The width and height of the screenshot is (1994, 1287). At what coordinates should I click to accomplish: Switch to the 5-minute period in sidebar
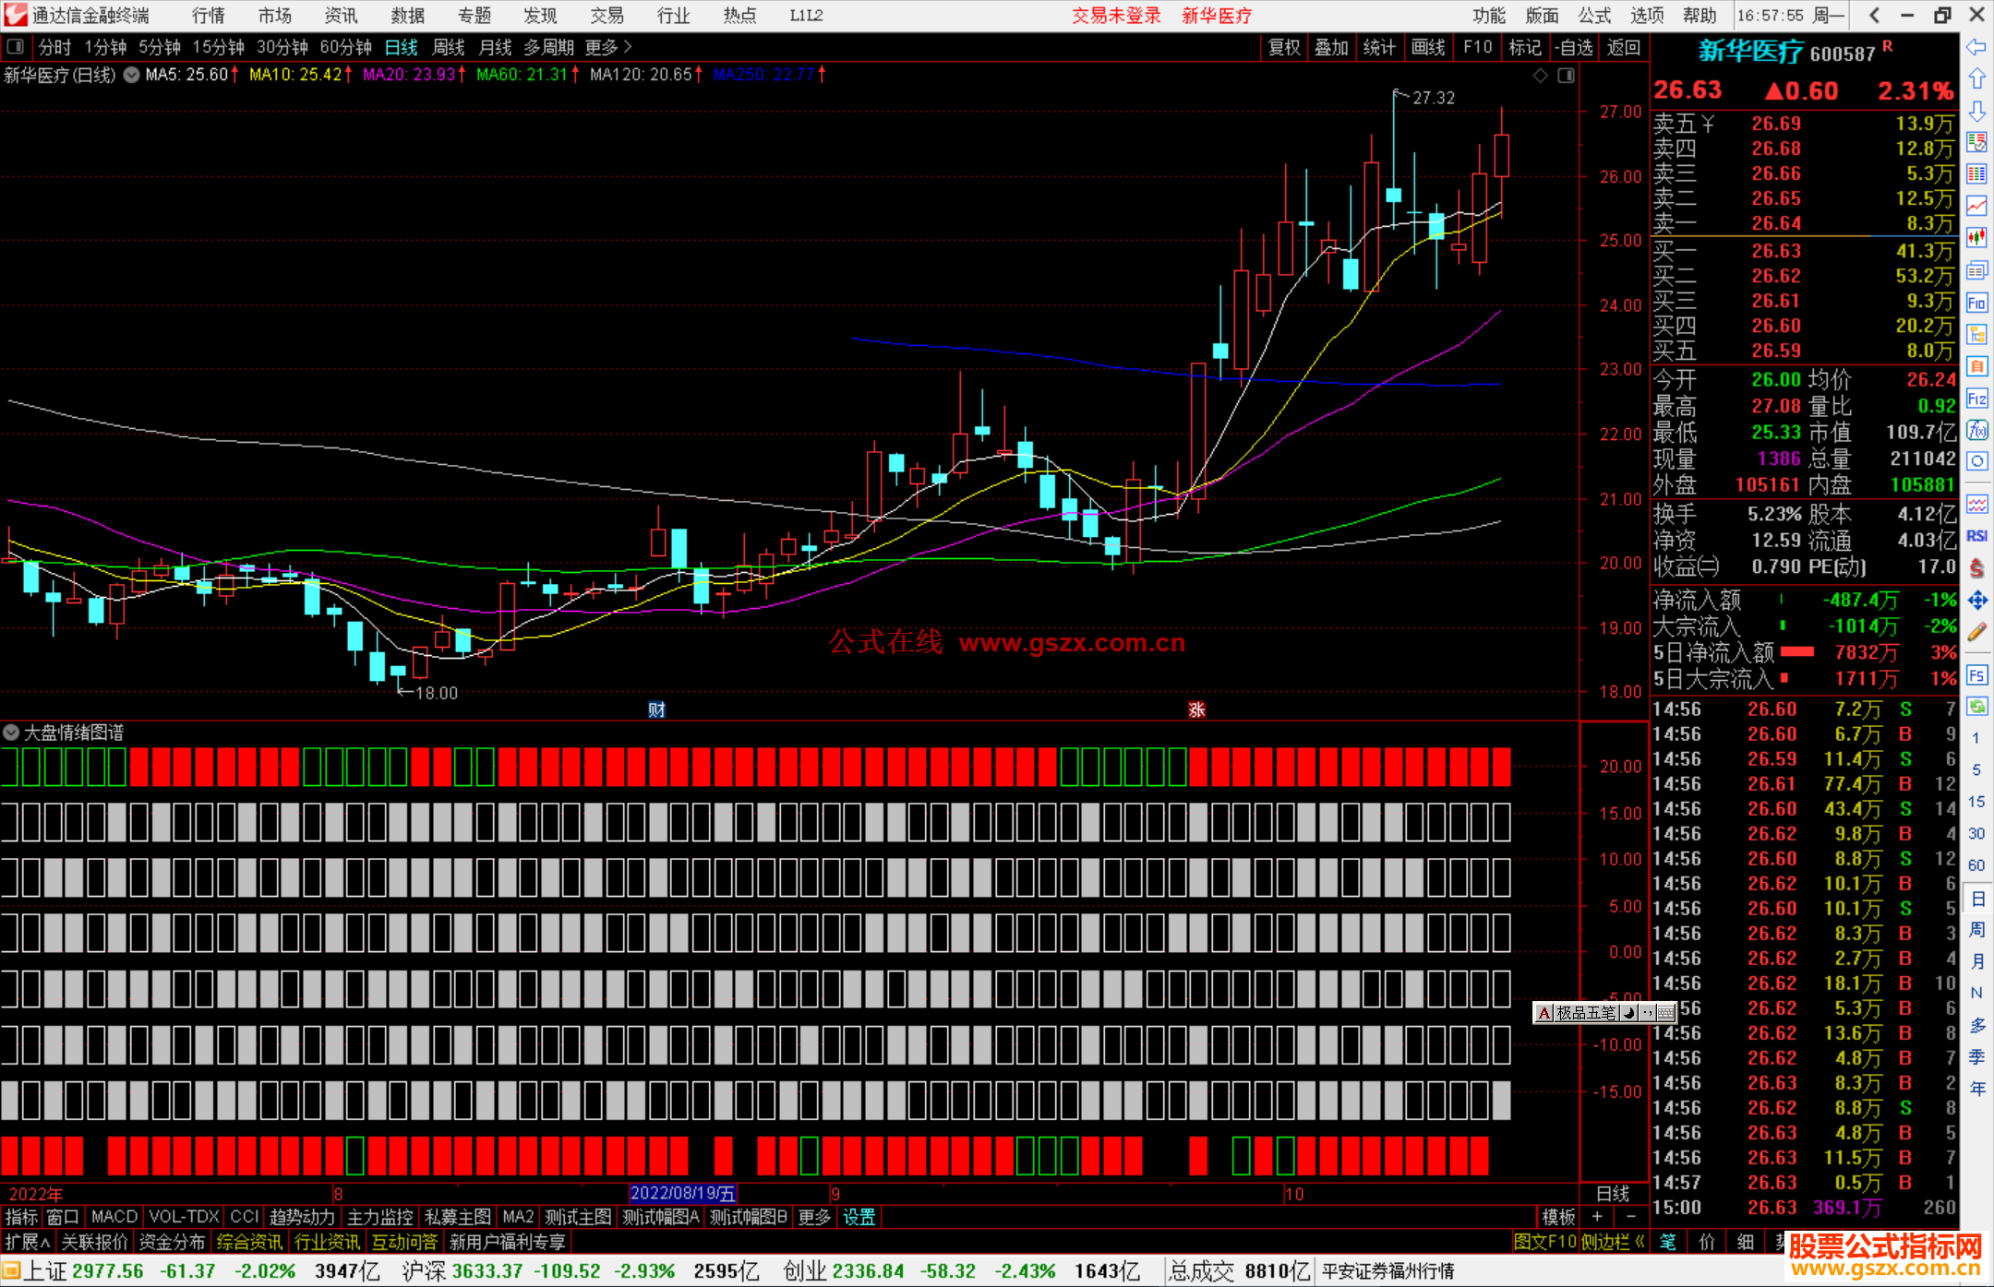1976,769
